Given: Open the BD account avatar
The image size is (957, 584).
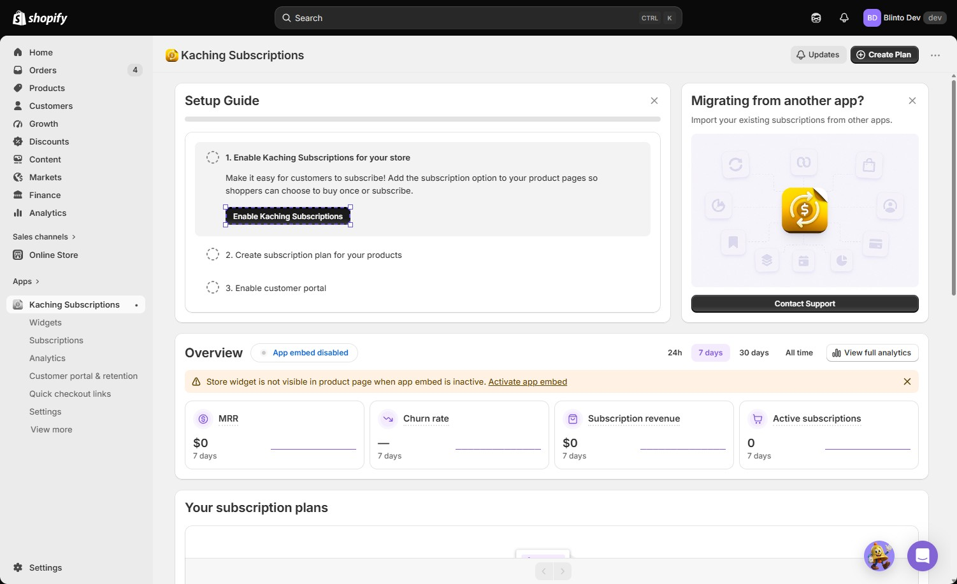Looking at the screenshot, I should 872,18.
